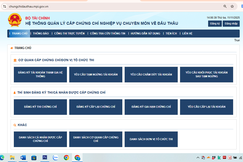The image size is (243, 162).
Task: Click the Vietnam national emblem logo
Action: (x=14, y=20)
